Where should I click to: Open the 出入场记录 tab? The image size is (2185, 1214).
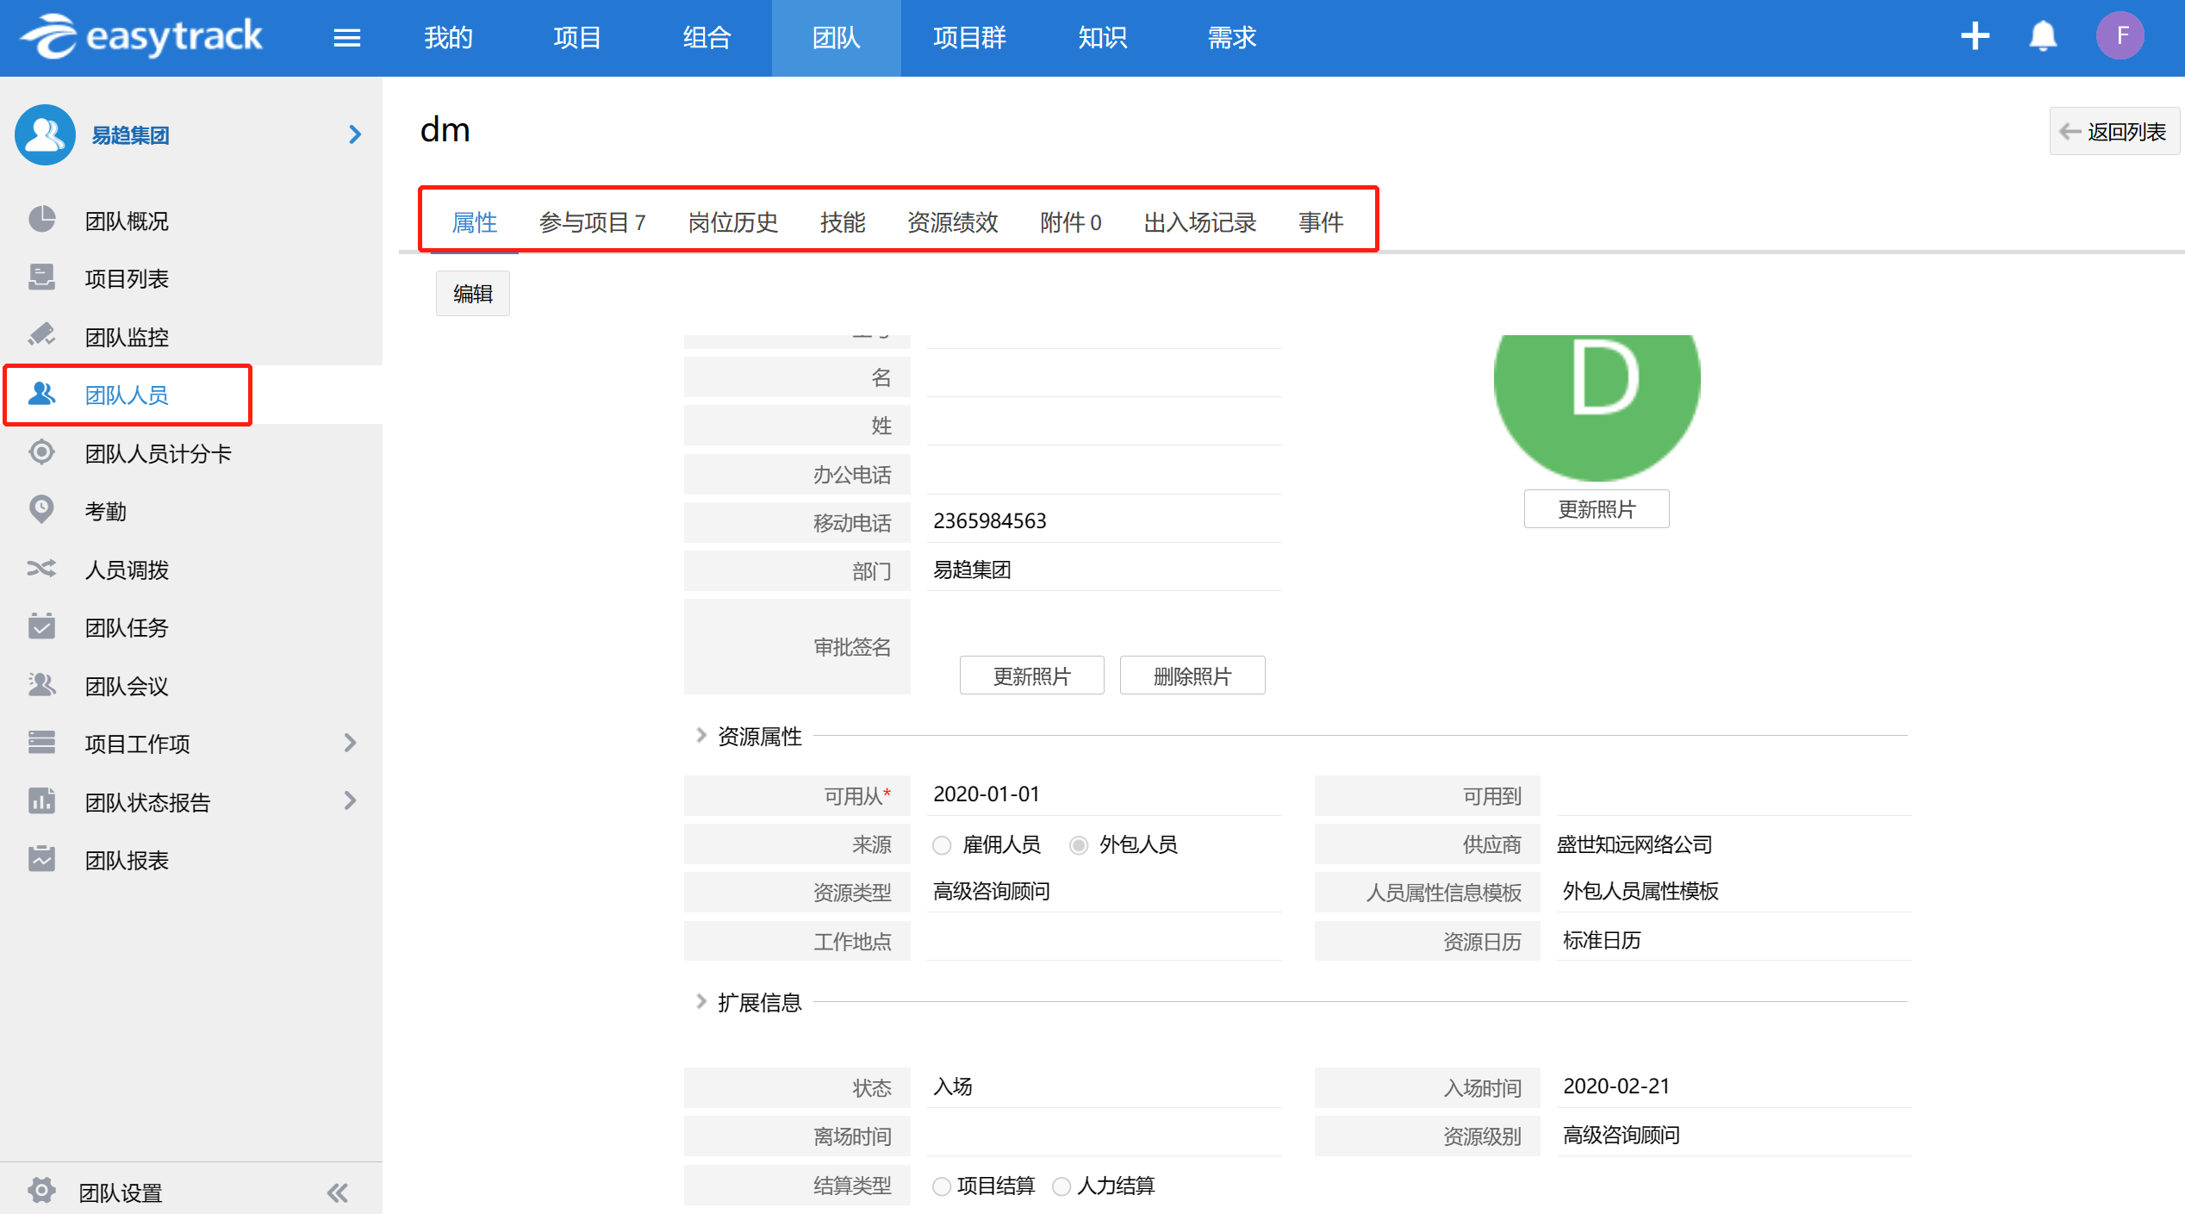point(1199,222)
